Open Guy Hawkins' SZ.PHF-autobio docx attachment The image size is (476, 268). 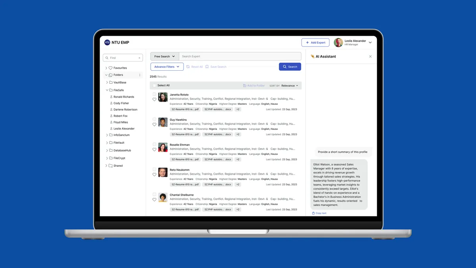point(217,134)
